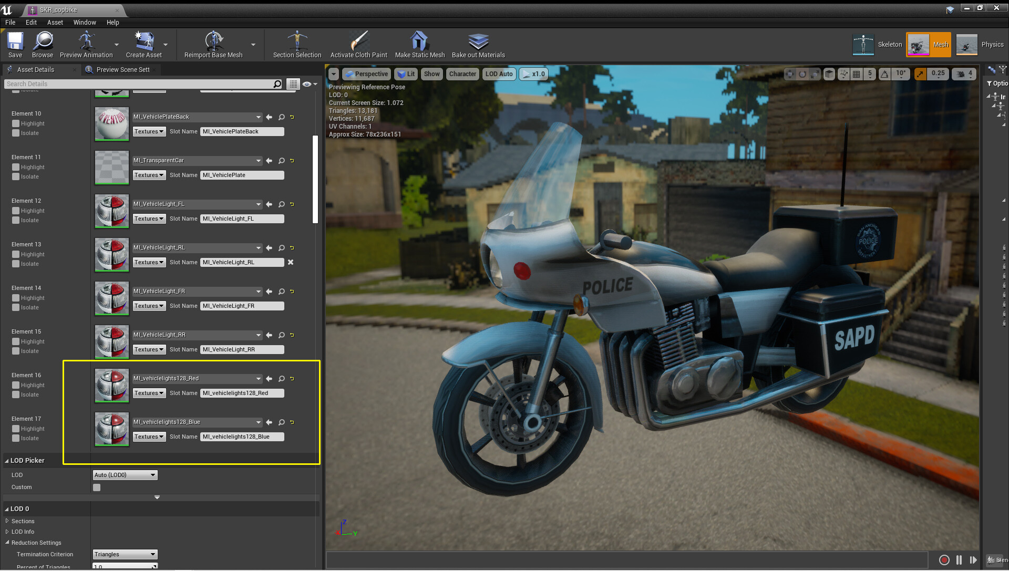Screen dimensions: 1009x571
Task: Switch to the Preview Scene Settings tab
Action: coord(122,69)
